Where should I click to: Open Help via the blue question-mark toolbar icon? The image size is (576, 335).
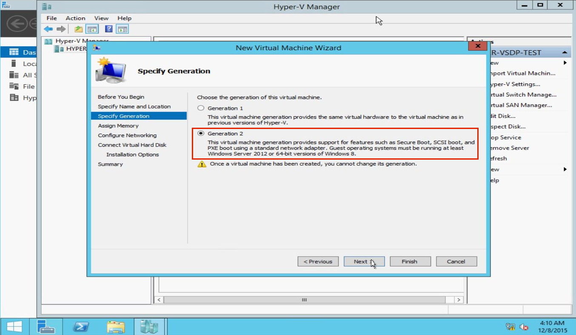tap(109, 29)
